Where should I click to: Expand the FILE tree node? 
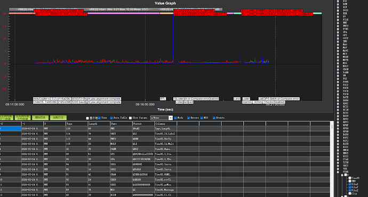[x=338, y=20]
